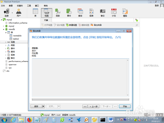Open Word from the taskbar
Image resolution: width=164 pixels, height=123 pixels.
pos(111,120)
